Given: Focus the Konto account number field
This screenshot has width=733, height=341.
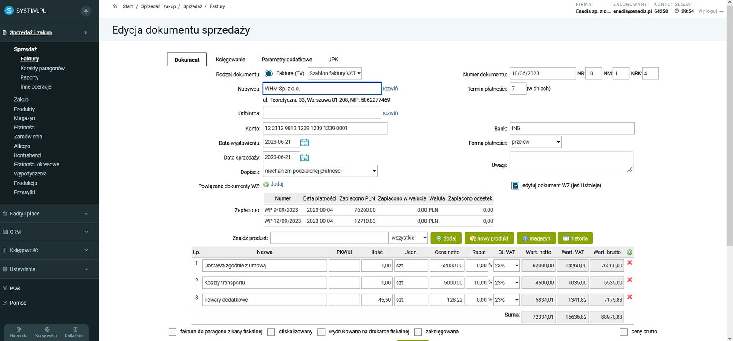Looking at the screenshot, I should [x=325, y=128].
